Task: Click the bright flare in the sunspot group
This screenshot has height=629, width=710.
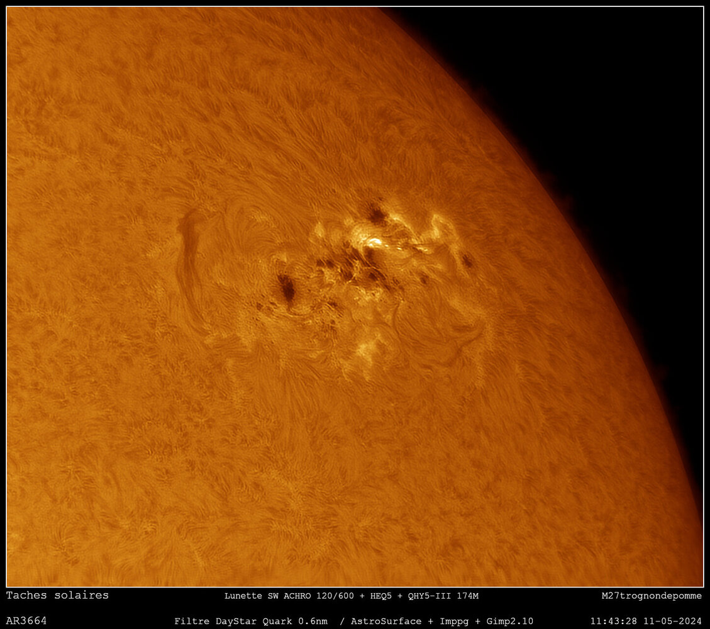Action: coord(374,242)
